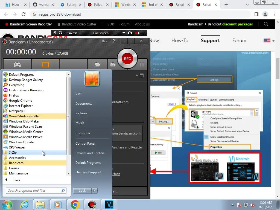Click the user account picture thumbnail
The height and width of the screenshot is (210, 280).
click(x=92, y=78)
